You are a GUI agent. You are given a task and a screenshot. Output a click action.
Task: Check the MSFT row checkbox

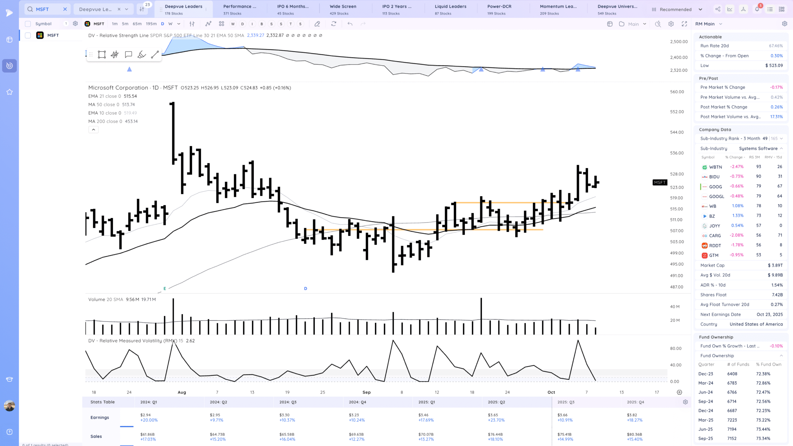click(x=28, y=35)
